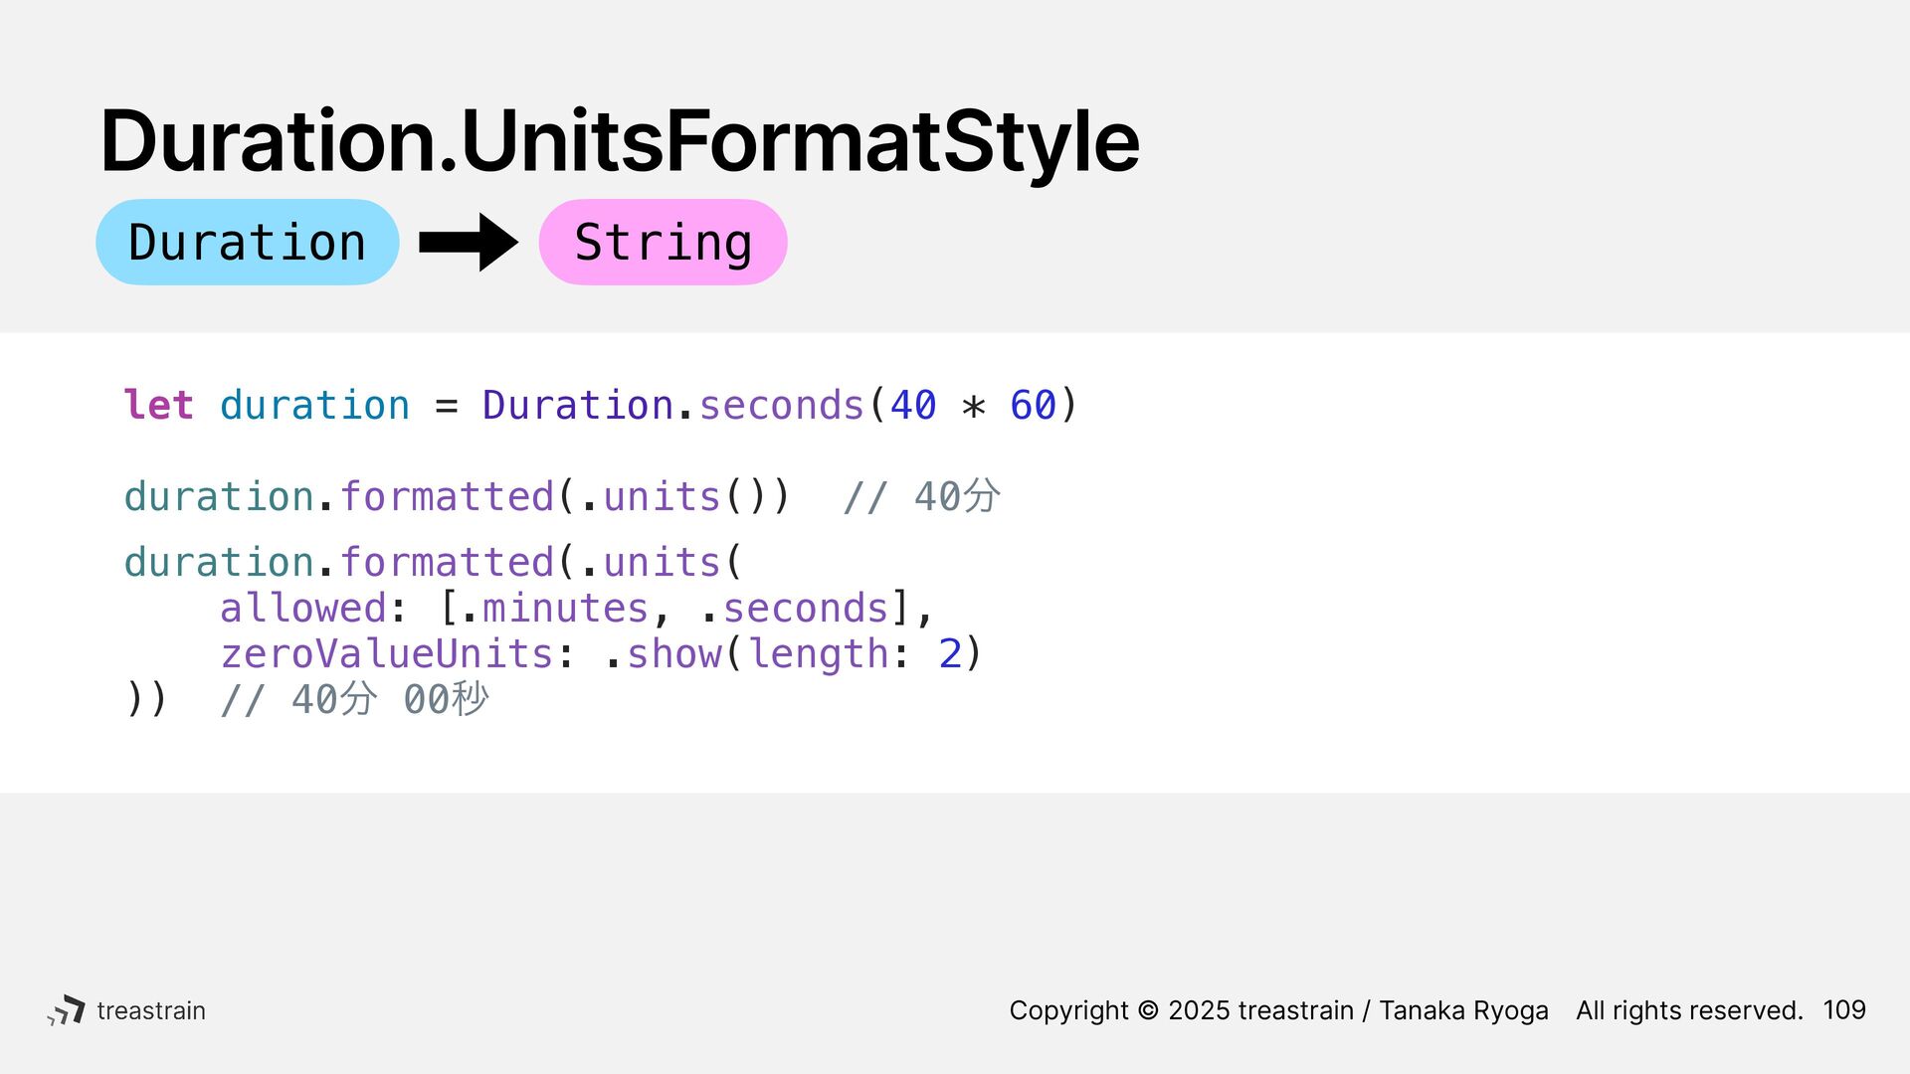Click the '// 40分' comment
Viewport: 1910px width, 1074px height.
921,496
